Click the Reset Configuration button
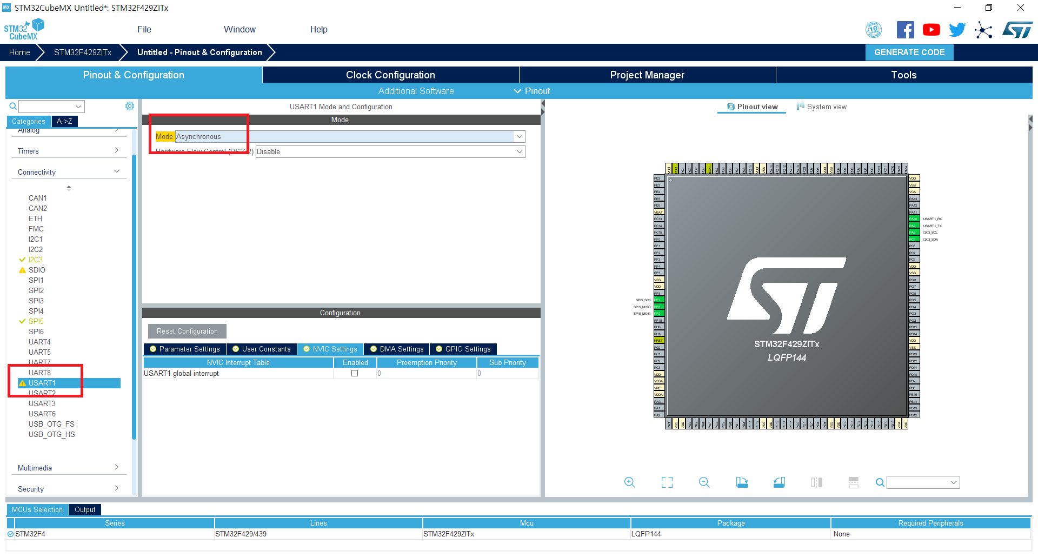This screenshot has width=1038, height=557. click(x=187, y=331)
